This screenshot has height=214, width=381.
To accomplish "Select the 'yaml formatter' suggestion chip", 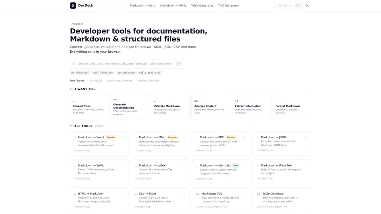I will click(103, 73).
